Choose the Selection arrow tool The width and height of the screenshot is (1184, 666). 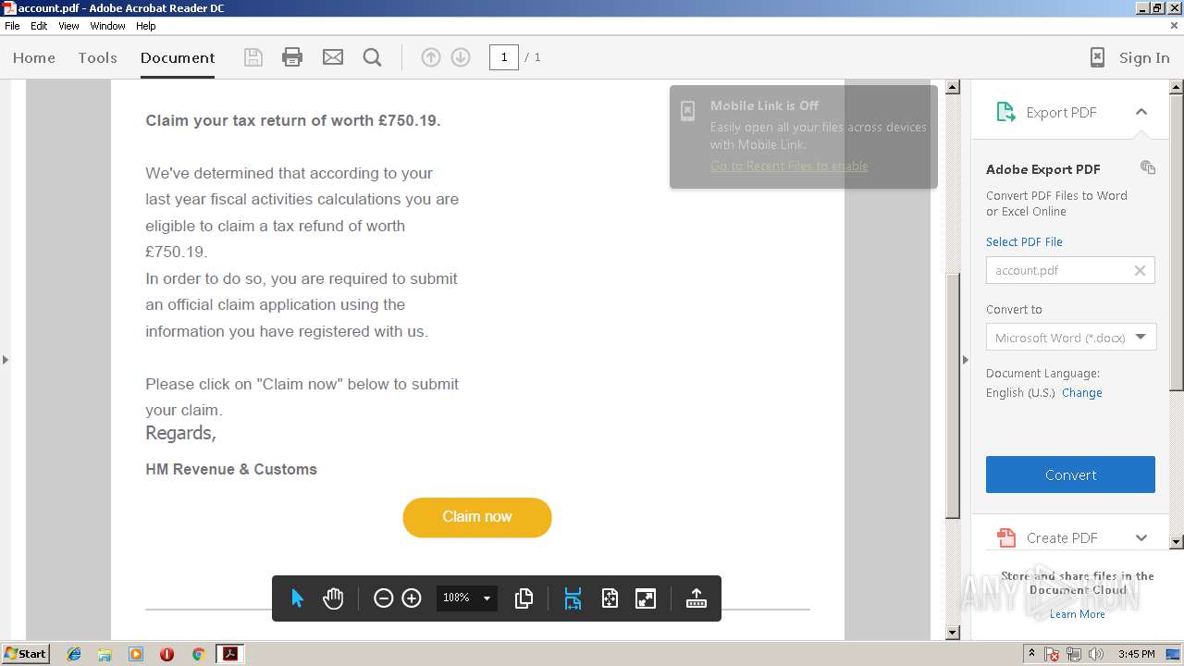pos(297,598)
